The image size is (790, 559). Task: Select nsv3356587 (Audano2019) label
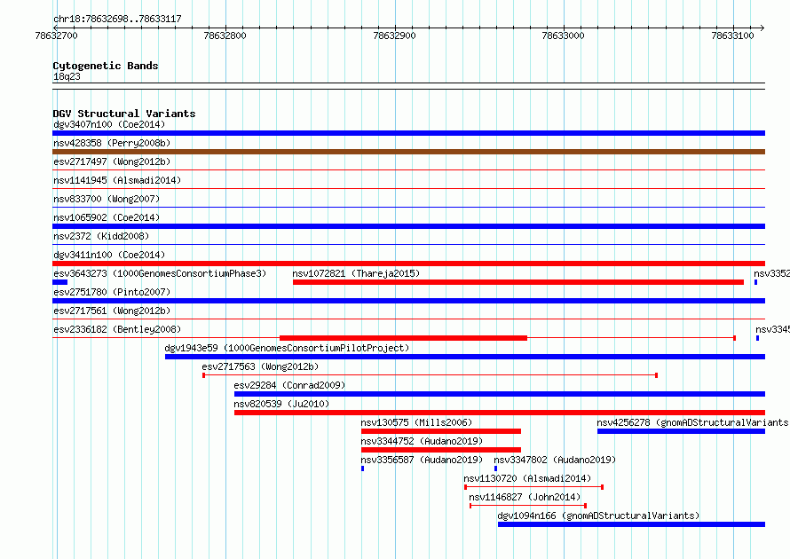(x=422, y=460)
